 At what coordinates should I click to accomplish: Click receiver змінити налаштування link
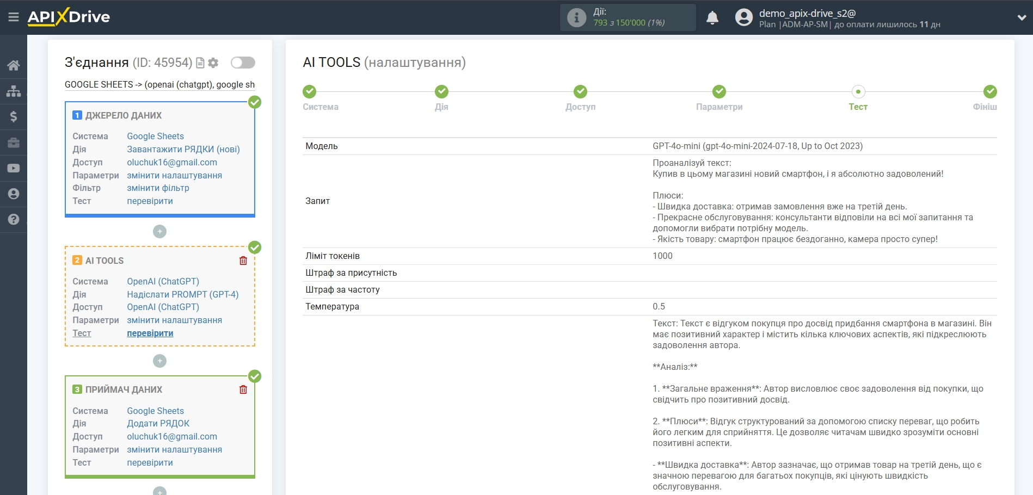174,450
